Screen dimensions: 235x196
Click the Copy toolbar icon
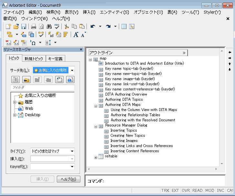pyautogui.click(x=74, y=26)
